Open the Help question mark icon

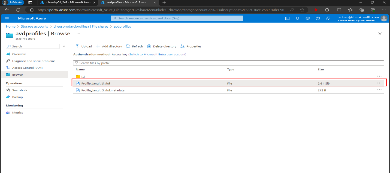(x=318, y=18)
